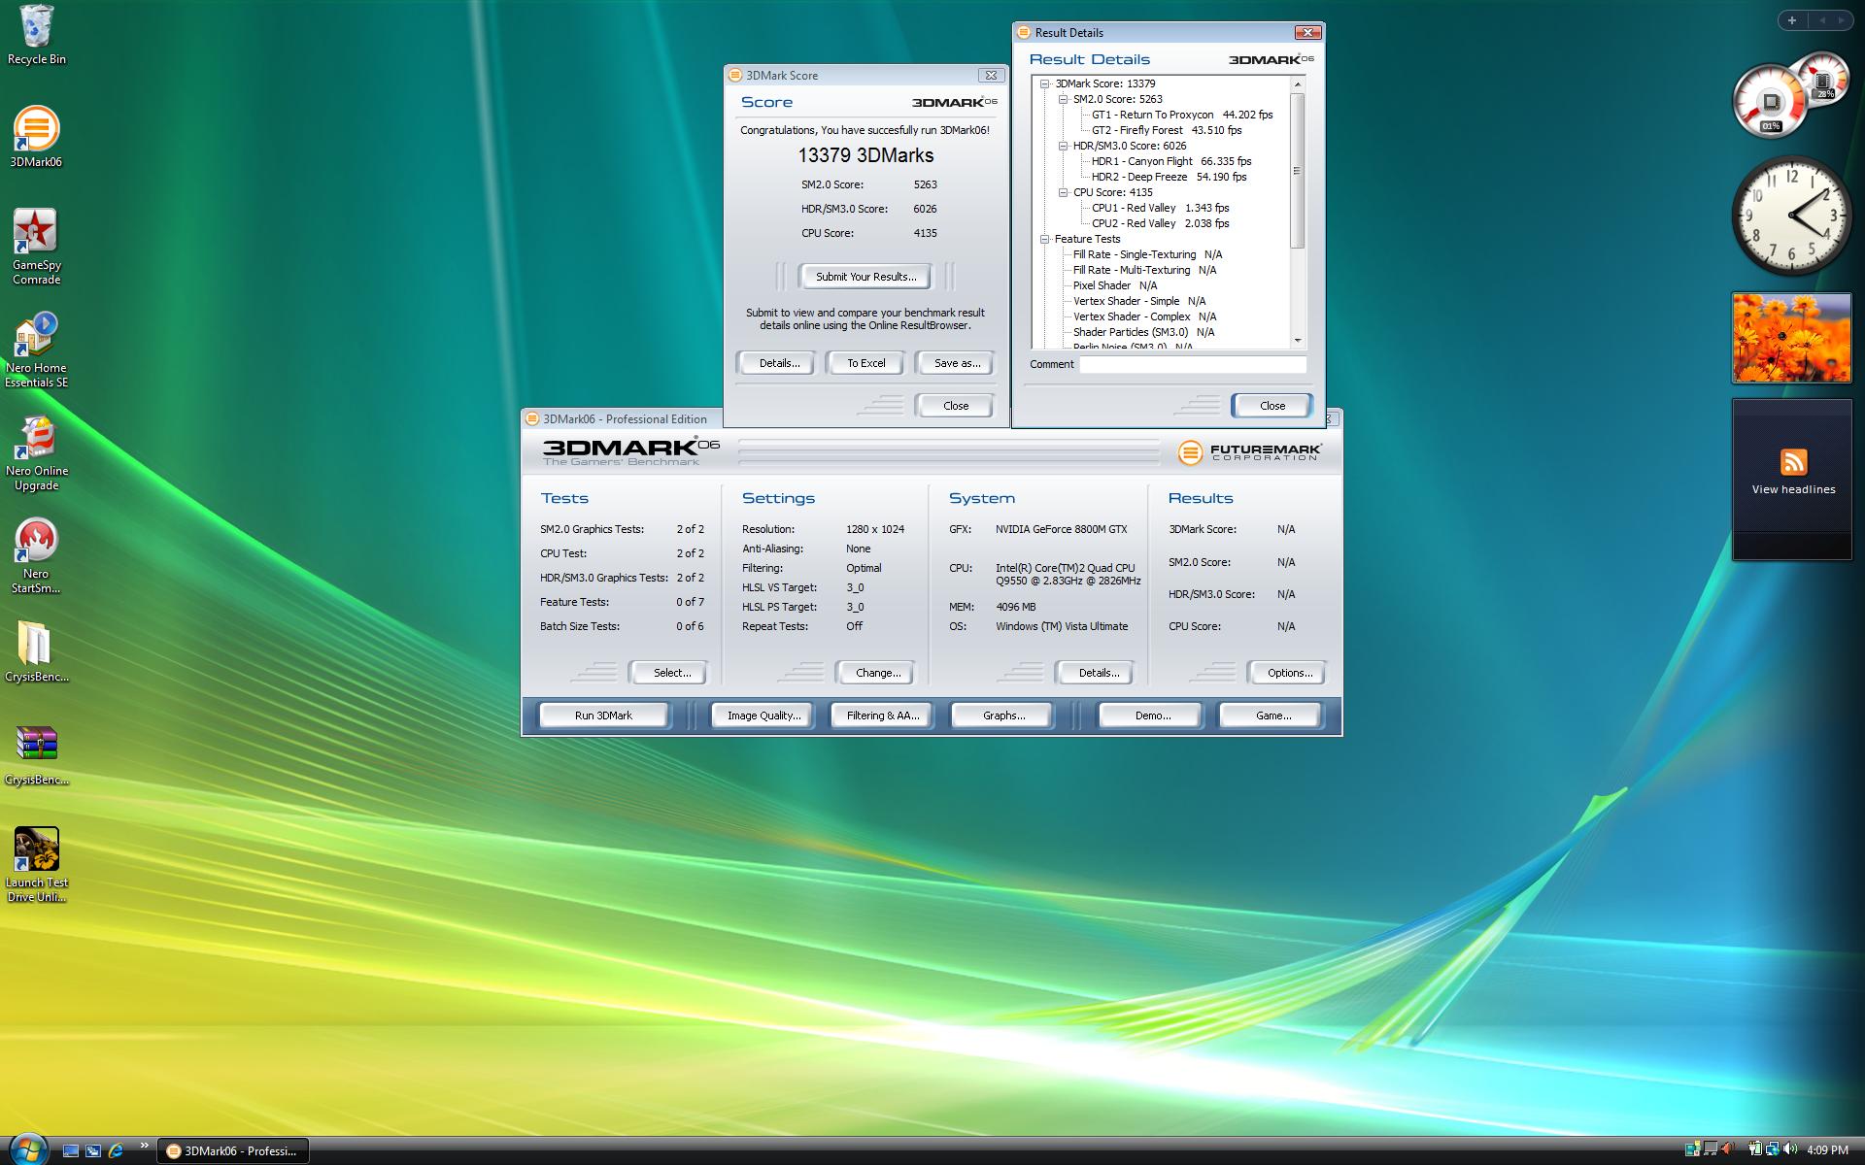Open the Windows Sidebar tray icon
1865x1165 pixels.
pos(1692,1149)
